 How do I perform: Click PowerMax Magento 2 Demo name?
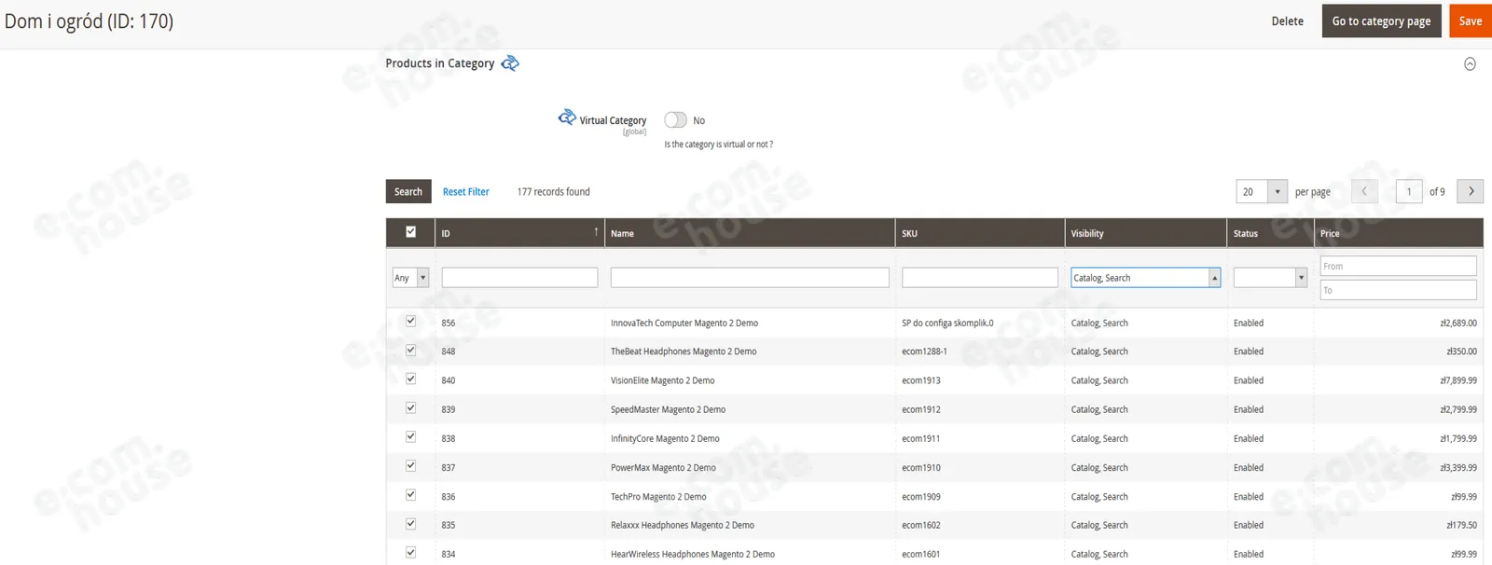click(x=663, y=467)
